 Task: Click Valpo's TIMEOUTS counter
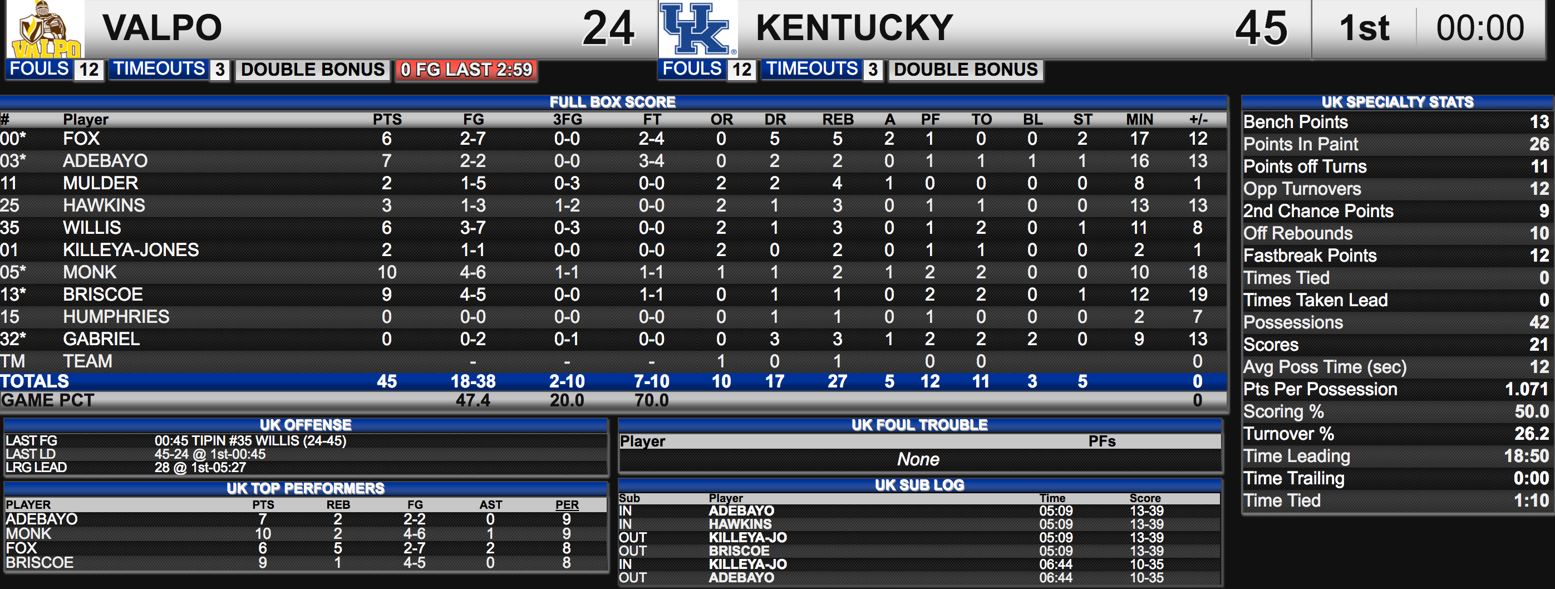click(169, 70)
